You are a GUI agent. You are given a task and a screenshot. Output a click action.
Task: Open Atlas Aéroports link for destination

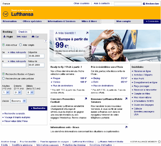click(17, 61)
